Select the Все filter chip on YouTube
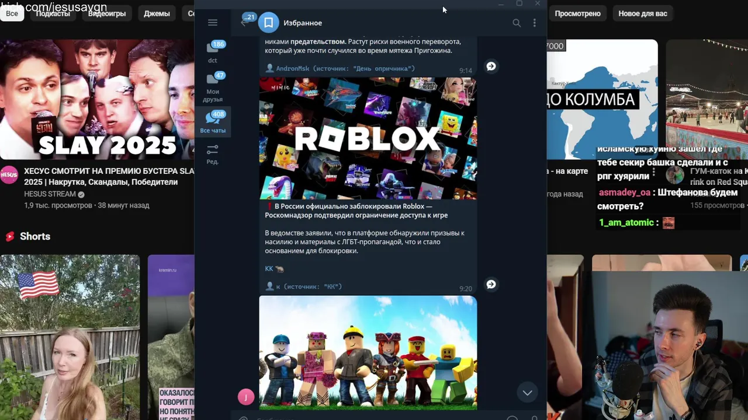This screenshot has height=420, width=748. coord(12,13)
